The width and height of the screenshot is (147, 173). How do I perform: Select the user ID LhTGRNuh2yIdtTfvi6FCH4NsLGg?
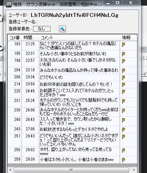click(75, 15)
